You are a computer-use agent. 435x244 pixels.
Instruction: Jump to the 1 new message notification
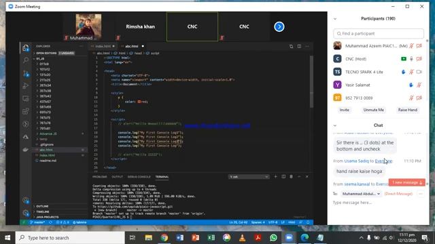(x=407, y=182)
